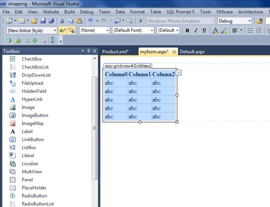Viewport: 270px width, 207px height.
Task: Select RadioButton control in Toolbox
Action: [34, 196]
